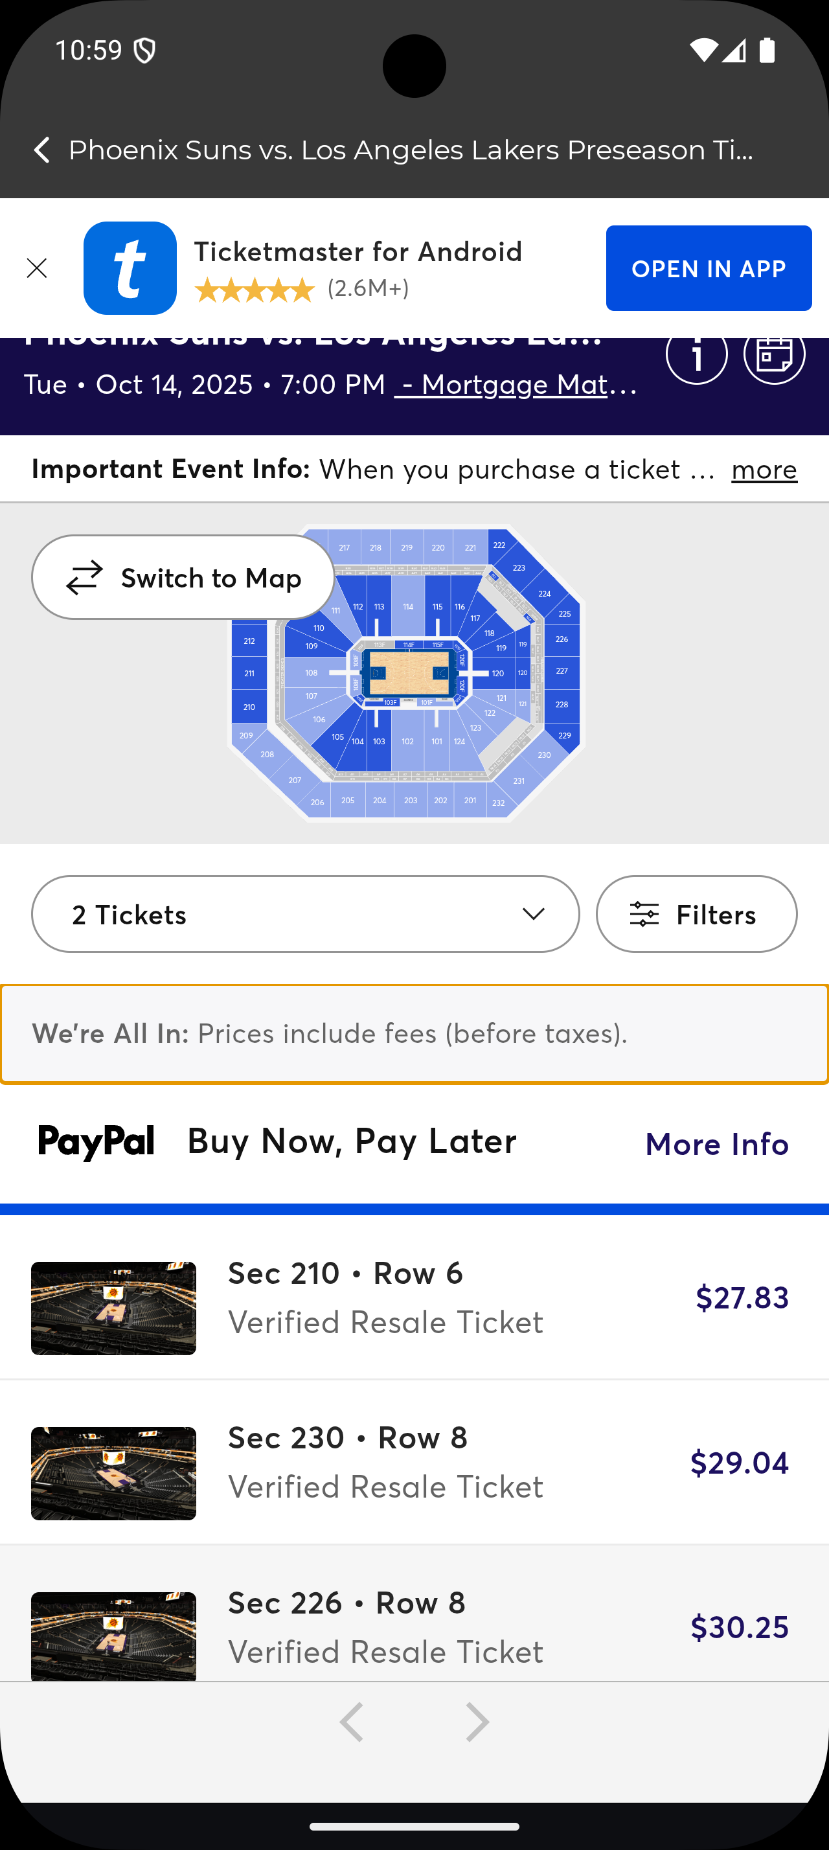Select Sec 230 Row 8 ticket listing
The width and height of the screenshot is (829, 1850).
(414, 1462)
